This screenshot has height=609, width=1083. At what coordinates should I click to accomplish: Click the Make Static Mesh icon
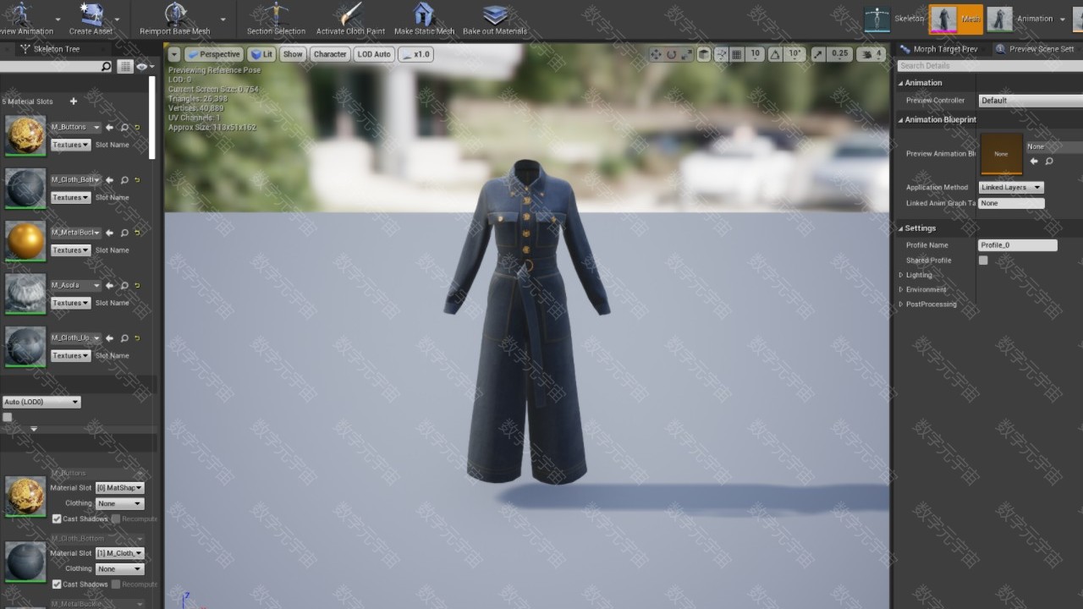[424, 14]
